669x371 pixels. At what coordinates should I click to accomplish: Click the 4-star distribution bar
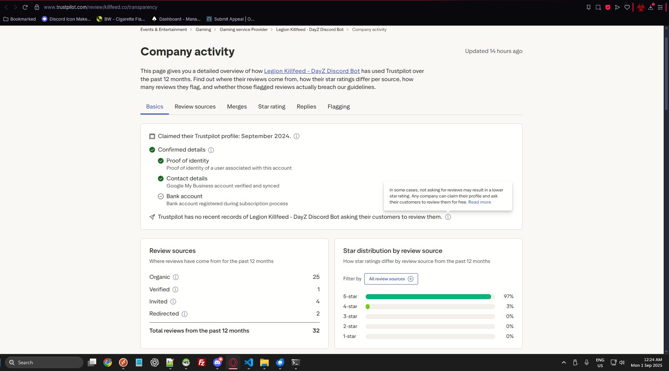[x=430, y=307]
